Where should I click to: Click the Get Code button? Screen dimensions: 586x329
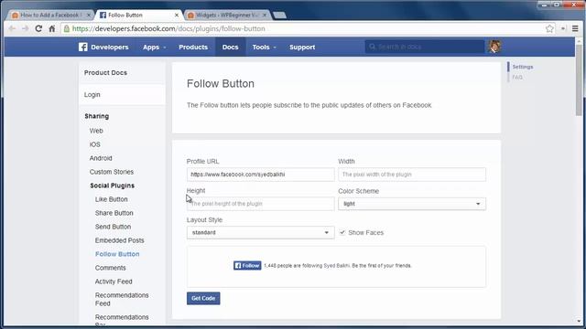tap(203, 299)
